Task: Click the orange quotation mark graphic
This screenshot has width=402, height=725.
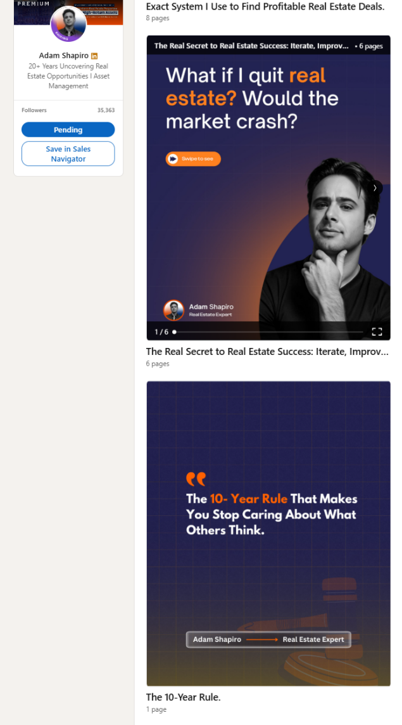Action: coord(196,478)
